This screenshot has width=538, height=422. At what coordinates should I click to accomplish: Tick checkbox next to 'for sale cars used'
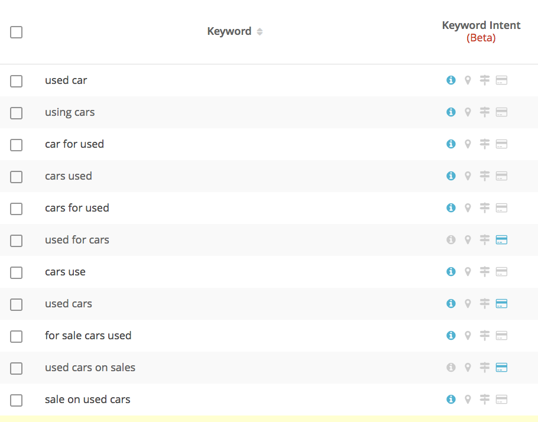16,336
